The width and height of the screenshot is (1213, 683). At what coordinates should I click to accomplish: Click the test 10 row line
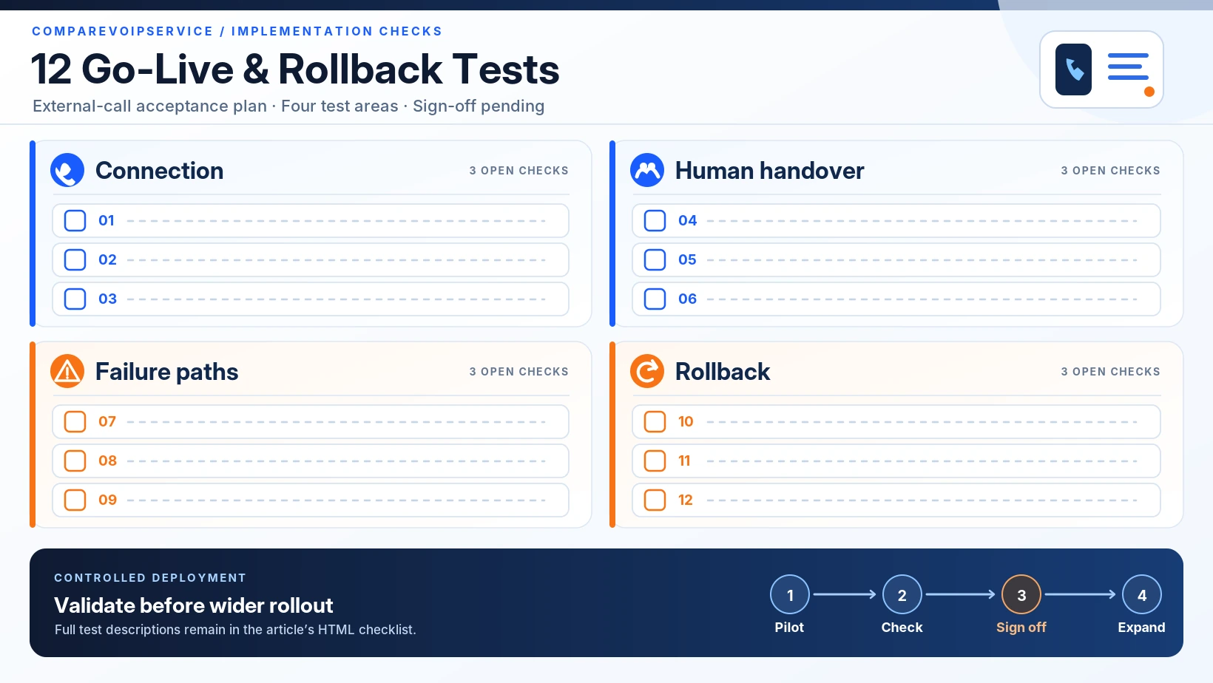click(x=896, y=422)
